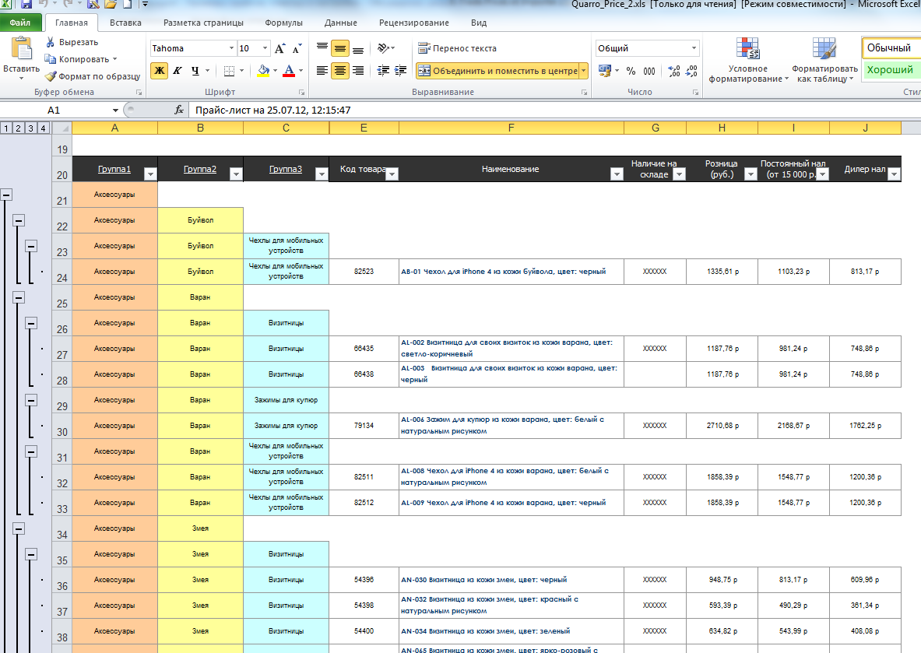
Task: Click the formula bar text
Action: tap(273, 110)
